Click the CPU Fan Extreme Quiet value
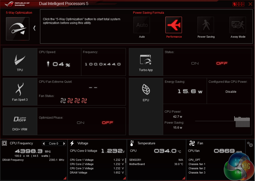The image size is (255, 181). tap(93, 88)
